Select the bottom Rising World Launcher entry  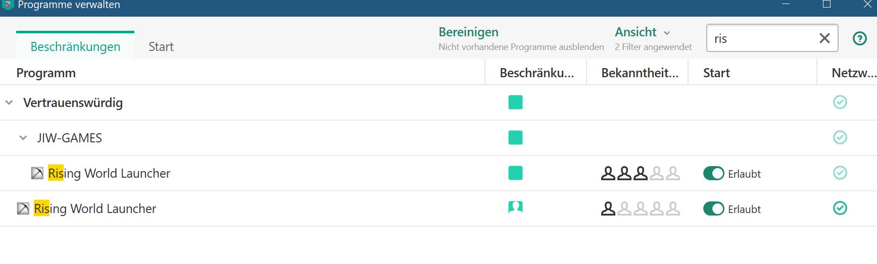(x=95, y=208)
